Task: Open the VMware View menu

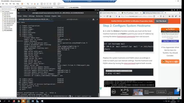Action: pyautogui.click(x=7, y=4)
